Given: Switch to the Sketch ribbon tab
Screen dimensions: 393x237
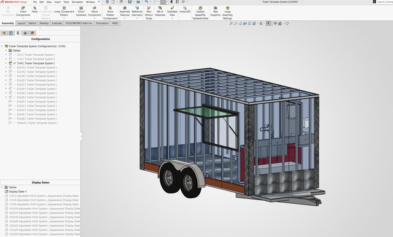Looking at the screenshot, I should [x=33, y=23].
